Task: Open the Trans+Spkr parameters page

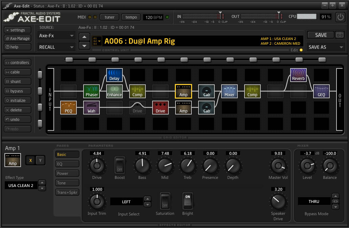Action: click(67, 192)
